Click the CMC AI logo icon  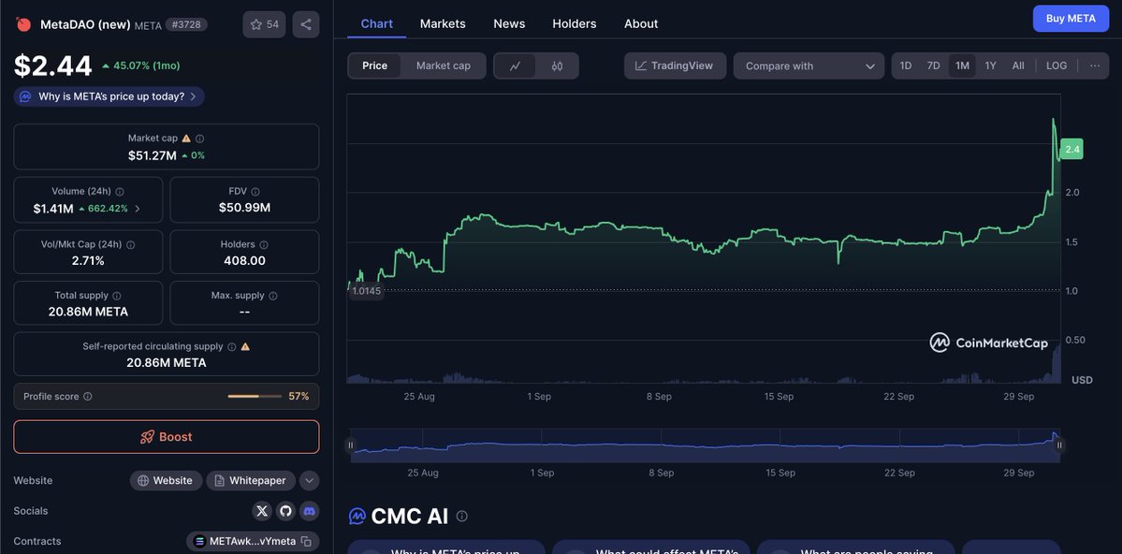357,516
